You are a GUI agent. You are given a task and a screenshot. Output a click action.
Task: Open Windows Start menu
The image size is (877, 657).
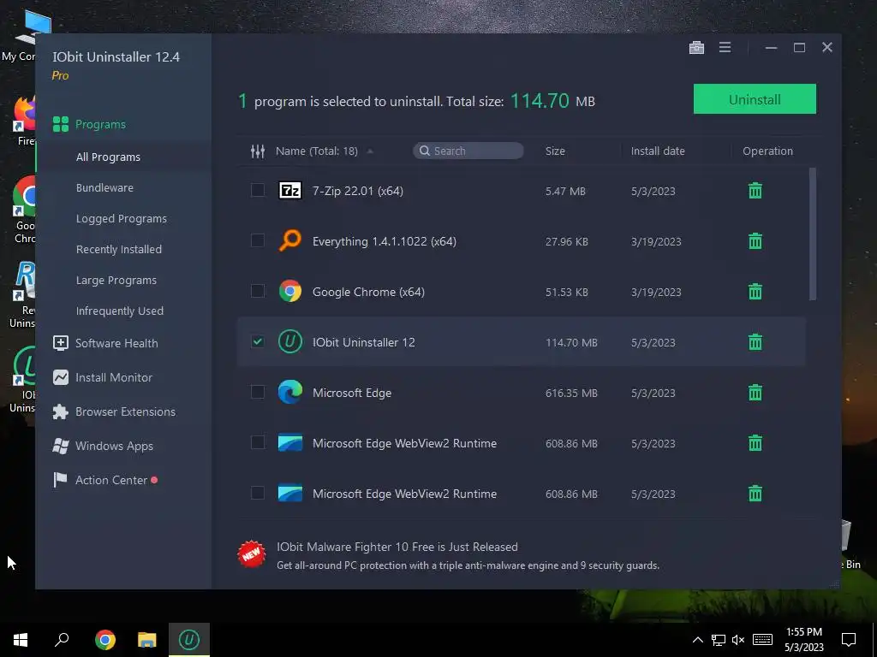(x=21, y=640)
